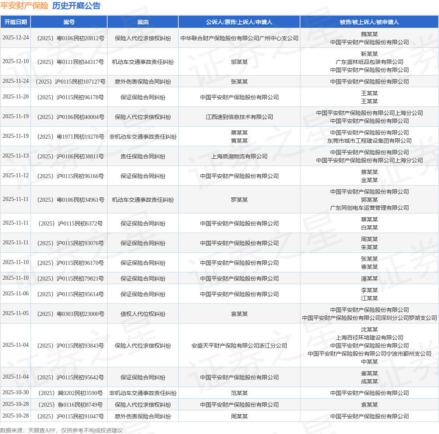Click 意外伤害保险合同纠纷 in 2025-11-24 row

143,82
